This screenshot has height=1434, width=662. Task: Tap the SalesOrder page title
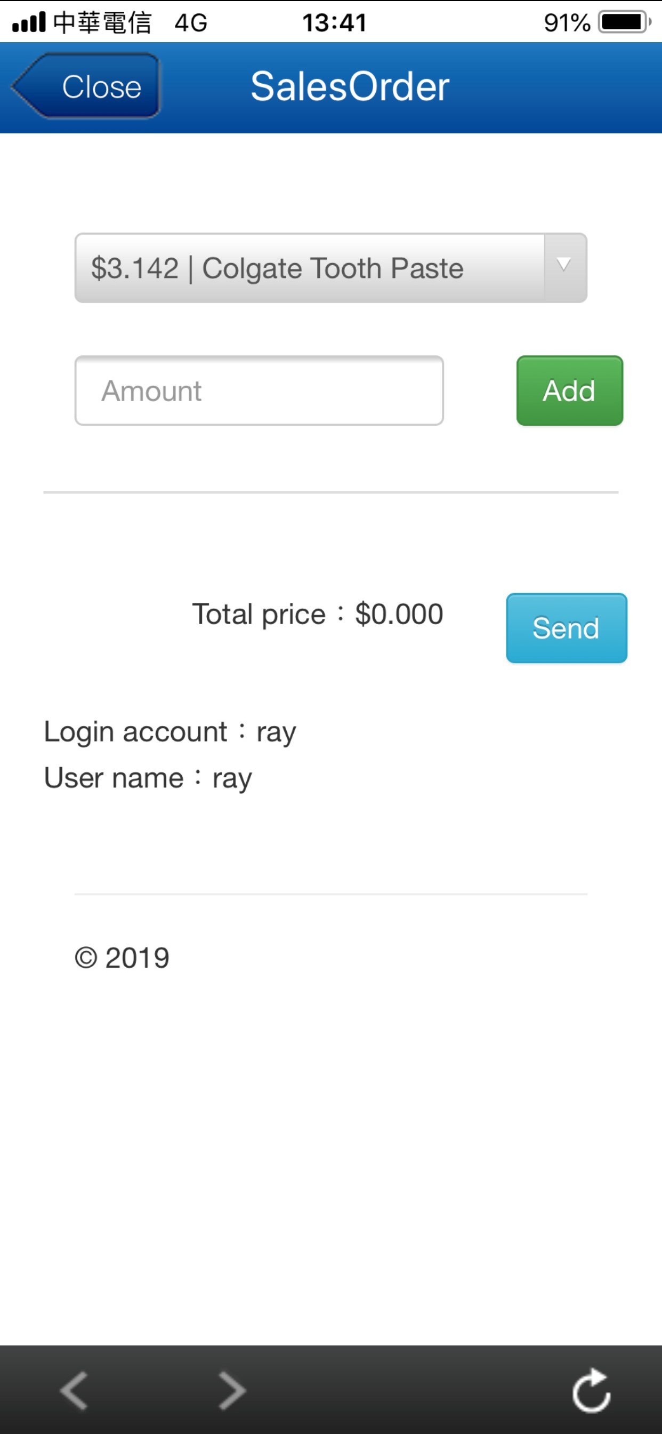point(349,87)
